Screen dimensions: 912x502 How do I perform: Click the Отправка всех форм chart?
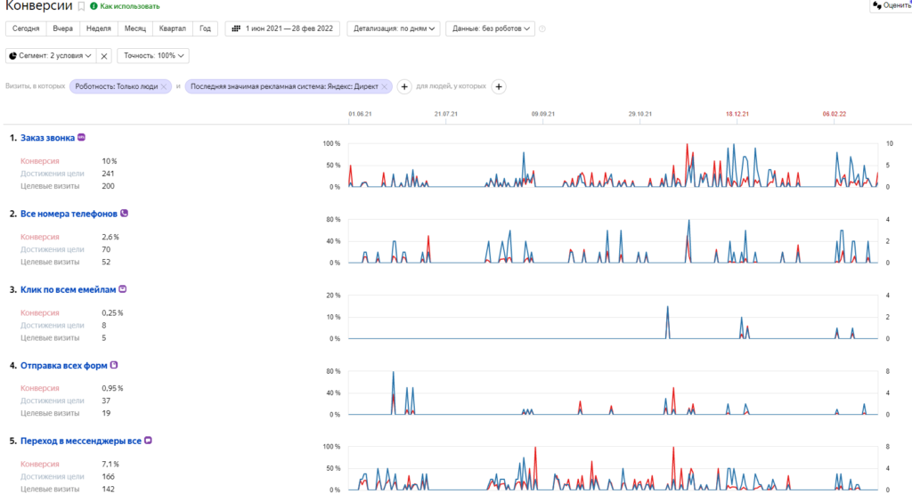(613, 393)
